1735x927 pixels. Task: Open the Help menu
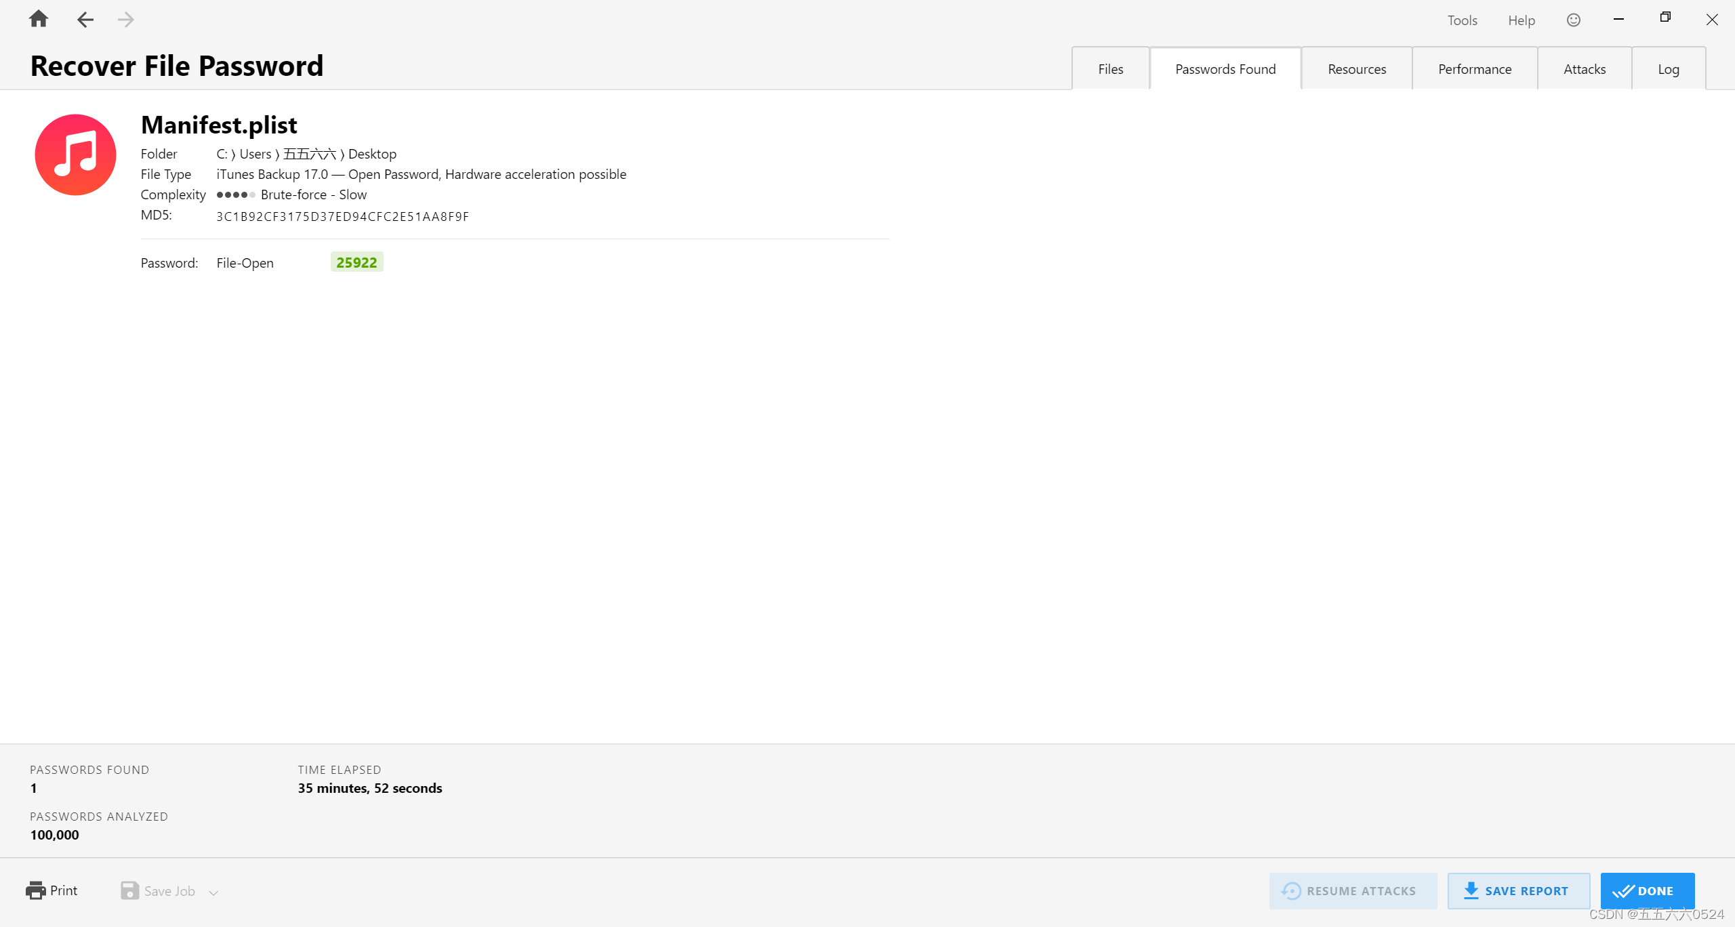[x=1521, y=20]
